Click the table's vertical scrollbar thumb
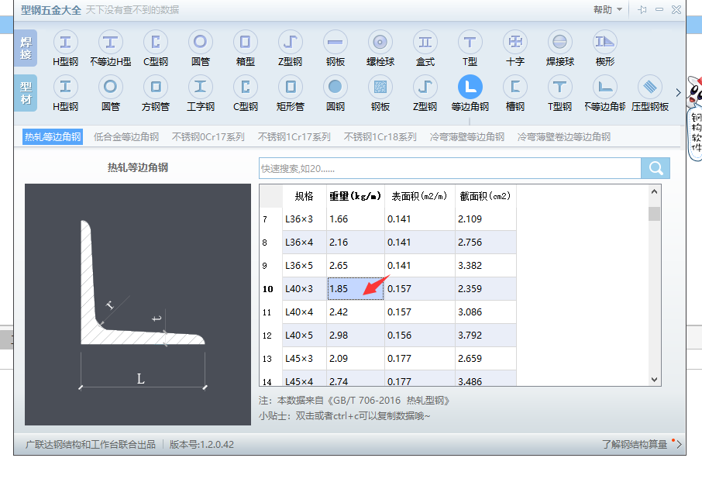Viewport: 702px width, 482px height. point(654,214)
